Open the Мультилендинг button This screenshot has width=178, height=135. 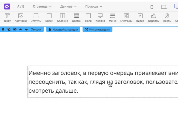(x=97, y=29)
